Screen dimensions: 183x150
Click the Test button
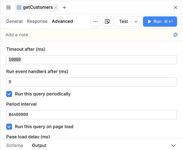[x=123, y=22]
